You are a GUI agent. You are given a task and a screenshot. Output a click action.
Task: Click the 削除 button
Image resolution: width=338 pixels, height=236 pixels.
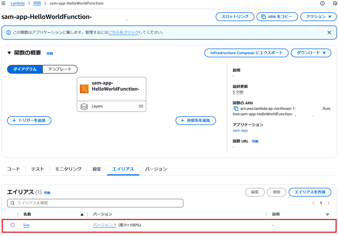(277, 192)
